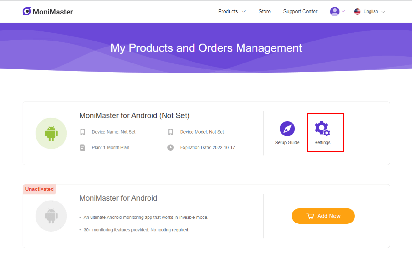
Task: Select 'Device Model: Not Set' text
Action: (x=202, y=132)
